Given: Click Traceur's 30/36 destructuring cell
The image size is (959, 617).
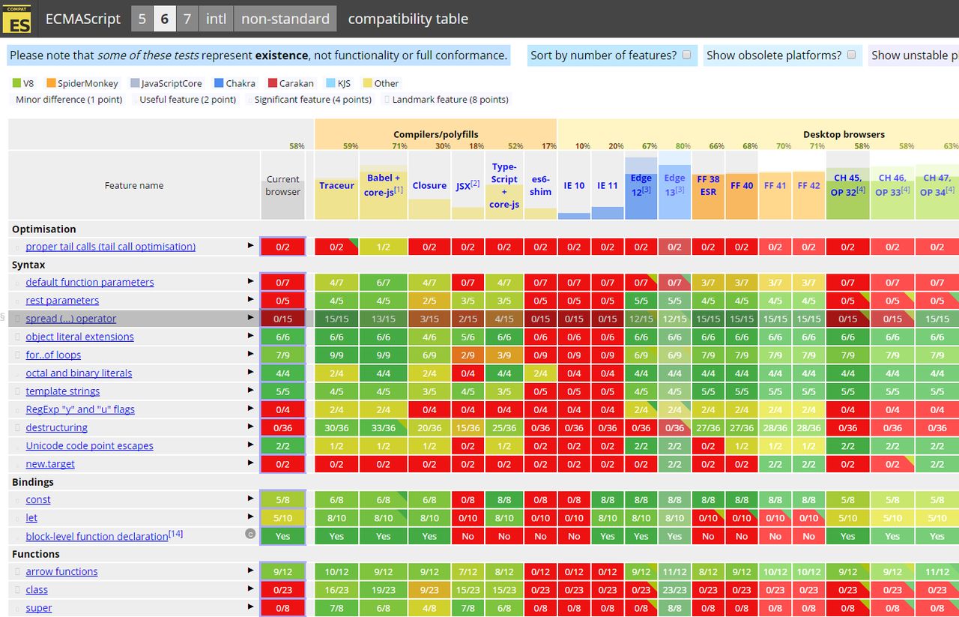Looking at the screenshot, I should coord(336,427).
